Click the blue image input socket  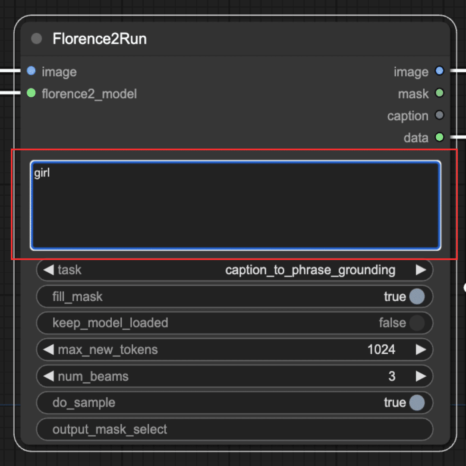point(31,71)
